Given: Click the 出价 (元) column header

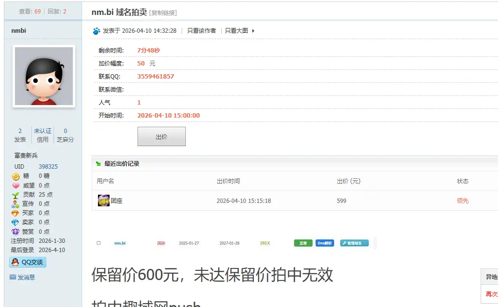Looking at the screenshot, I should (348, 181).
